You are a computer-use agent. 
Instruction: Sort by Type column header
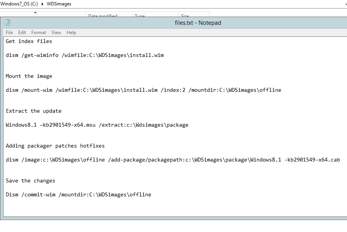click(140, 16)
